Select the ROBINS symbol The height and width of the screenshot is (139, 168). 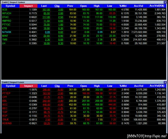[7, 123]
